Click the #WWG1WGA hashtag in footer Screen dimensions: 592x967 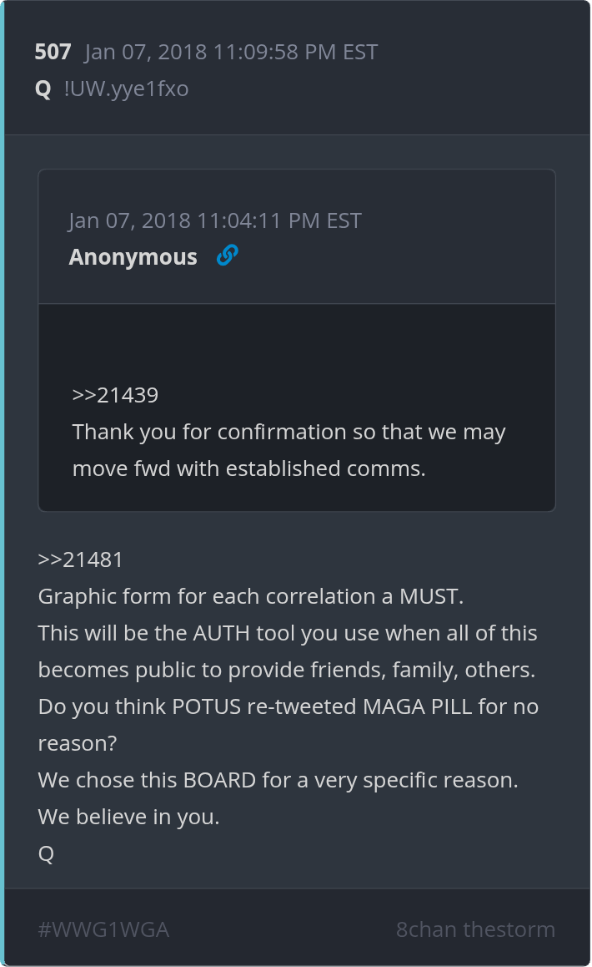click(103, 929)
